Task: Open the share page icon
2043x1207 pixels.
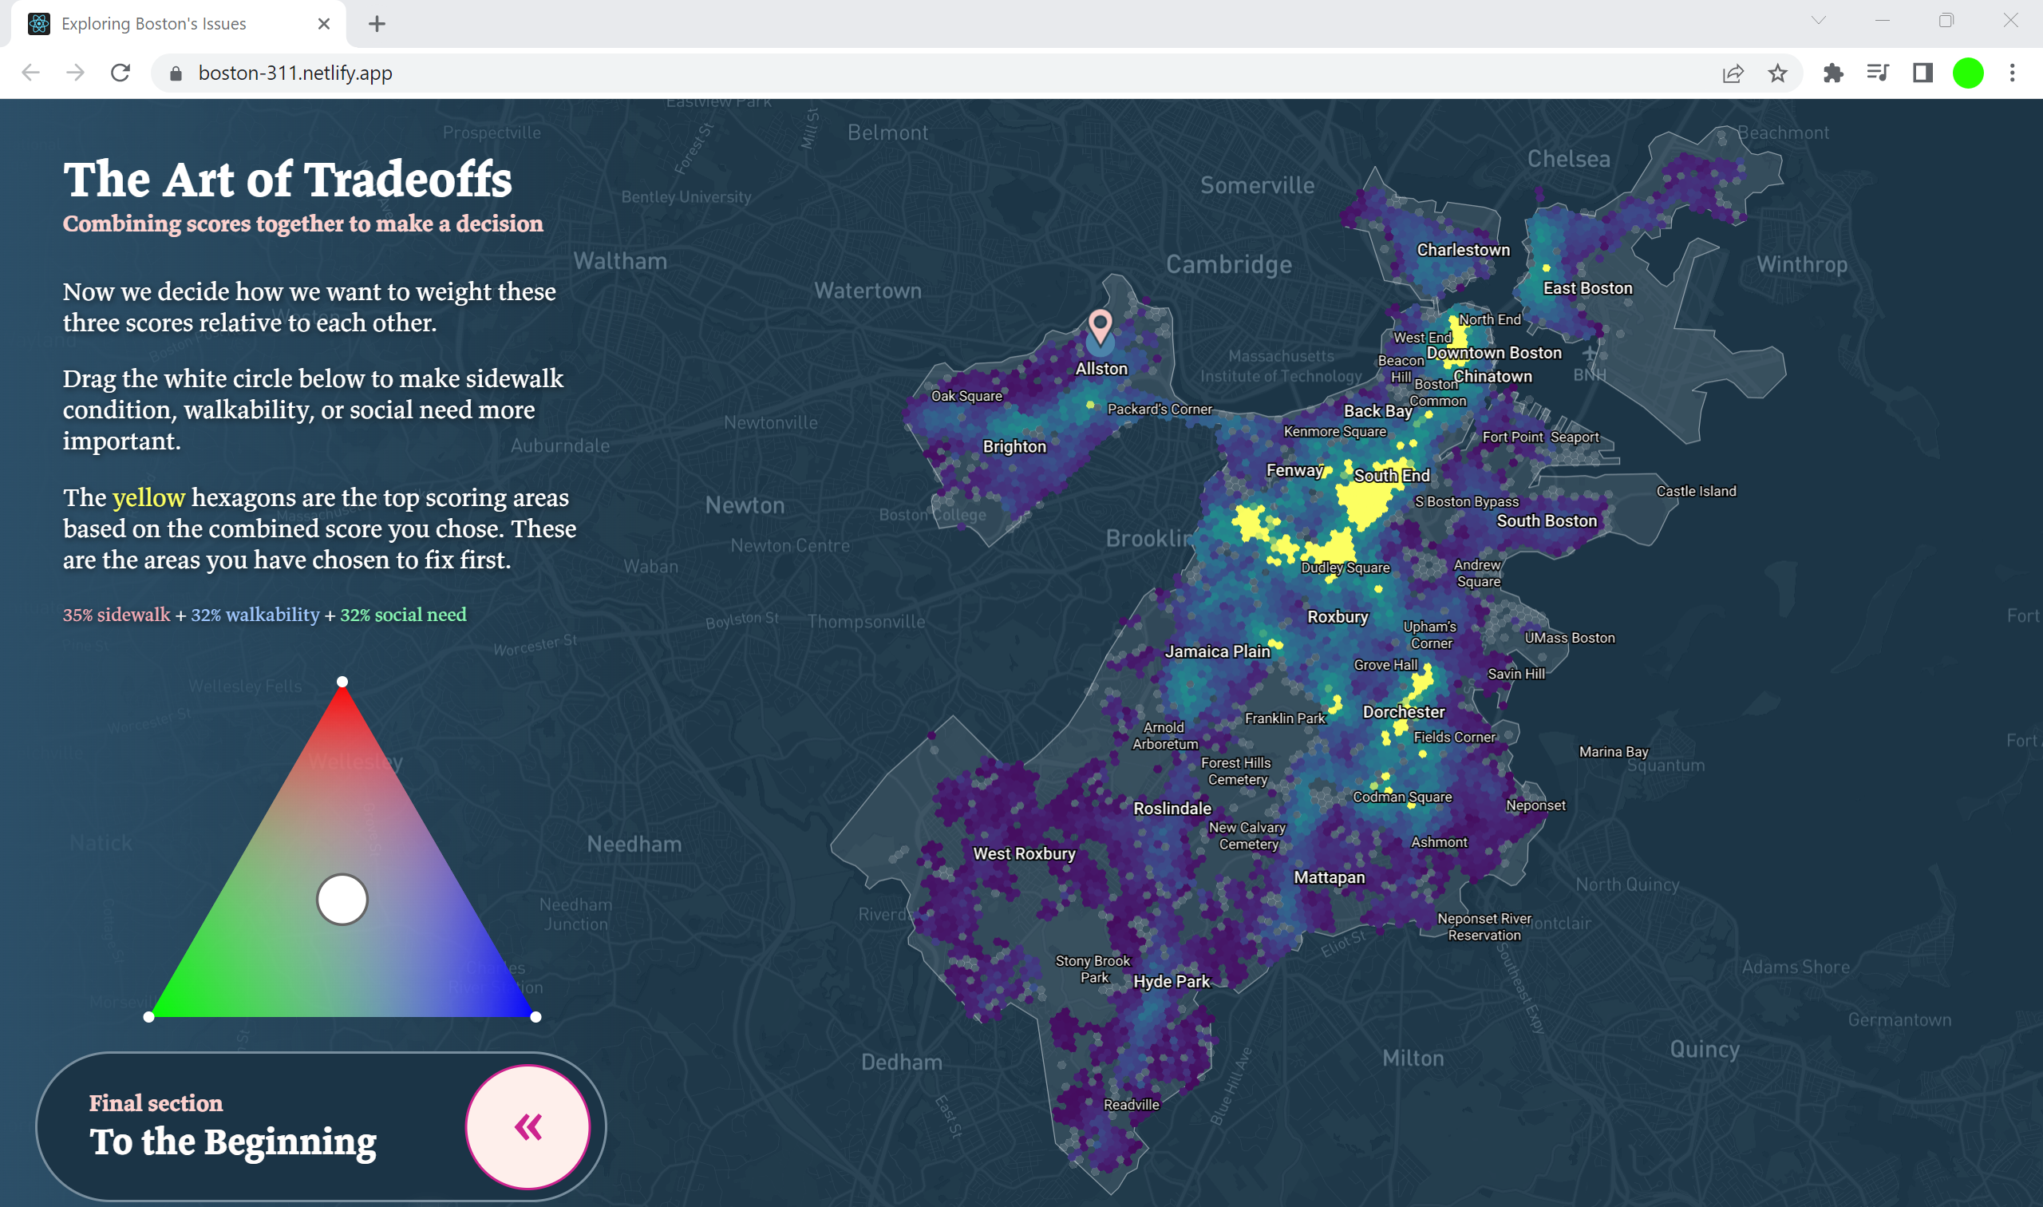Action: click(1733, 73)
